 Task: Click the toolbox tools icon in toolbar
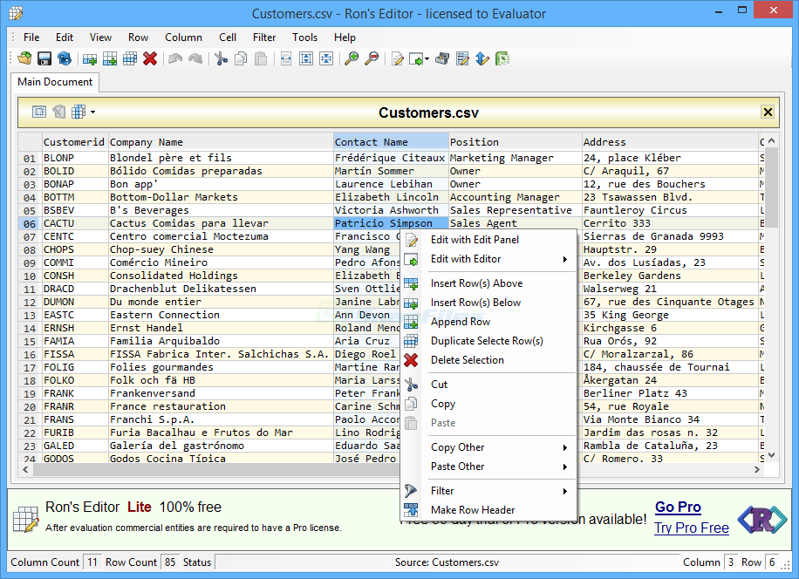[x=442, y=58]
